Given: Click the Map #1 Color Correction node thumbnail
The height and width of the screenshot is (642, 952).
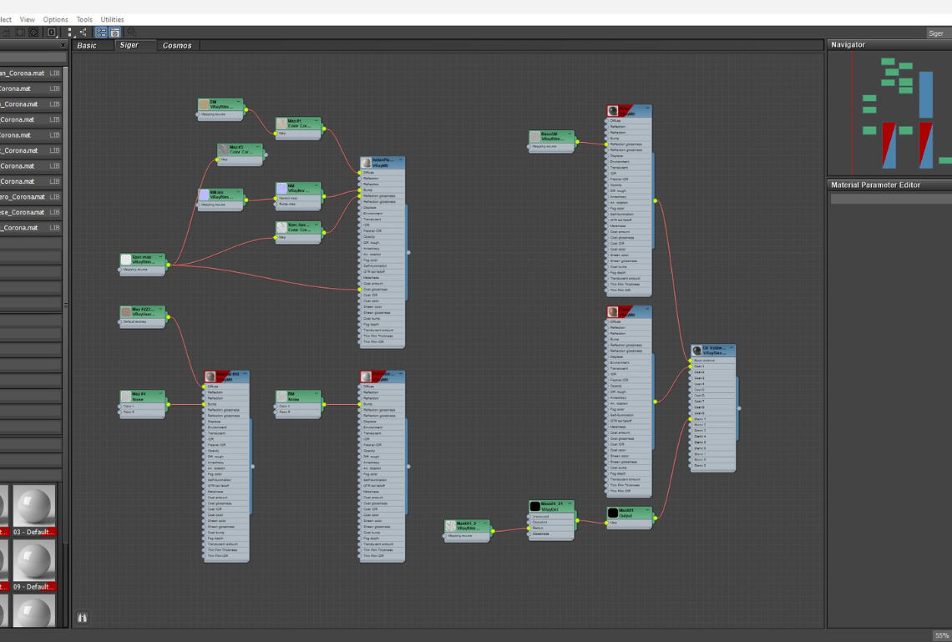Looking at the screenshot, I should point(281,124).
